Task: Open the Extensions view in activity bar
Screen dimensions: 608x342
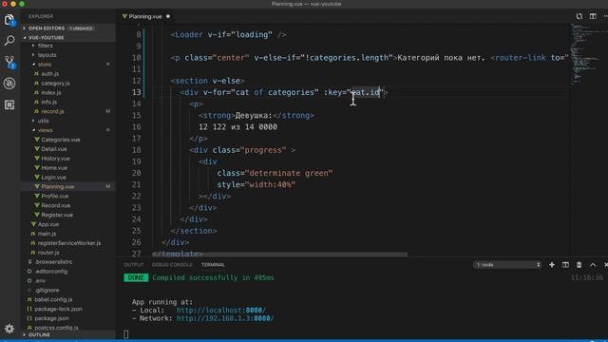Action: coord(9,104)
